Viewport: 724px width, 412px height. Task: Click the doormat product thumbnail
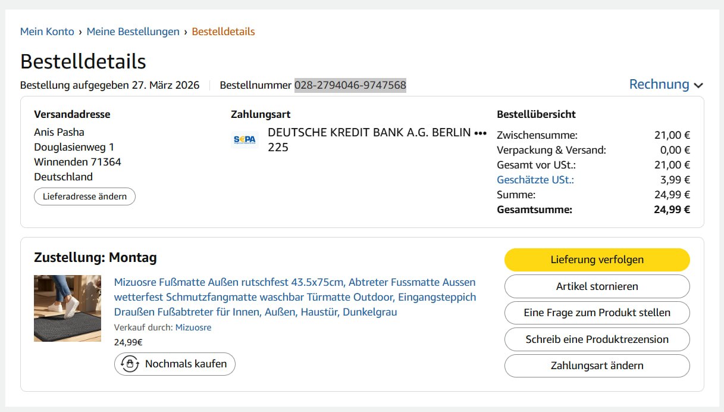tap(67, 308)
